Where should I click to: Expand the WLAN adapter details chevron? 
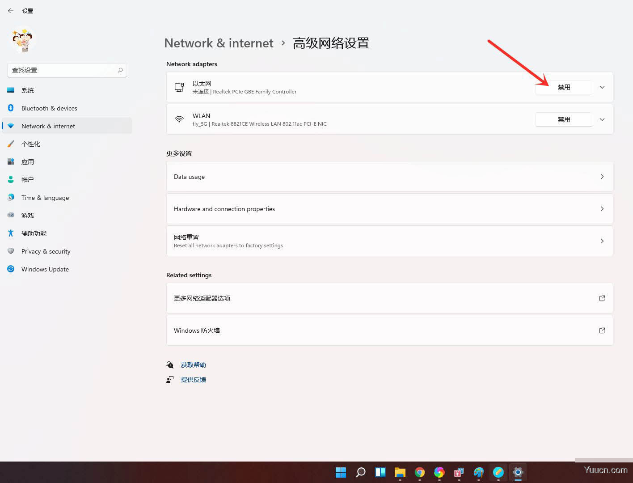click(x=602, y=119)
